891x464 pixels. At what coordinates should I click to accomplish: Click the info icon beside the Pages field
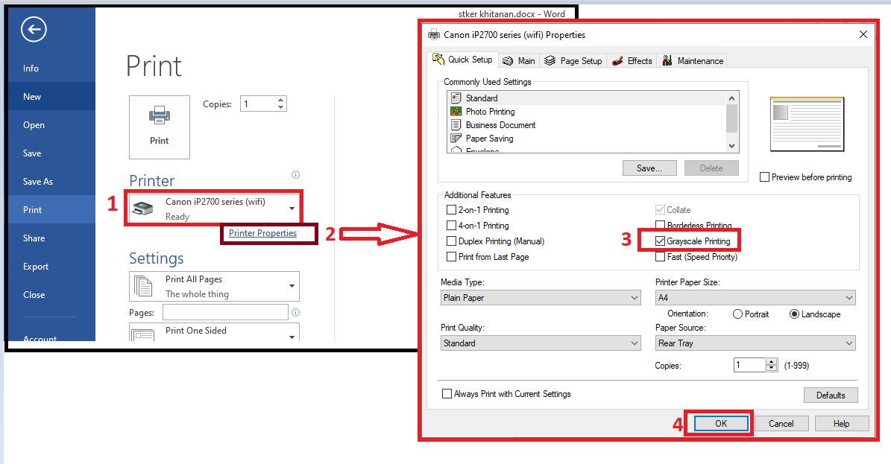click(295, 312)
